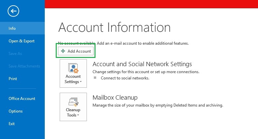Click the Mailbox Cleanup heading
This screenshot has height=139, width=258.
(x=115, y=98)
